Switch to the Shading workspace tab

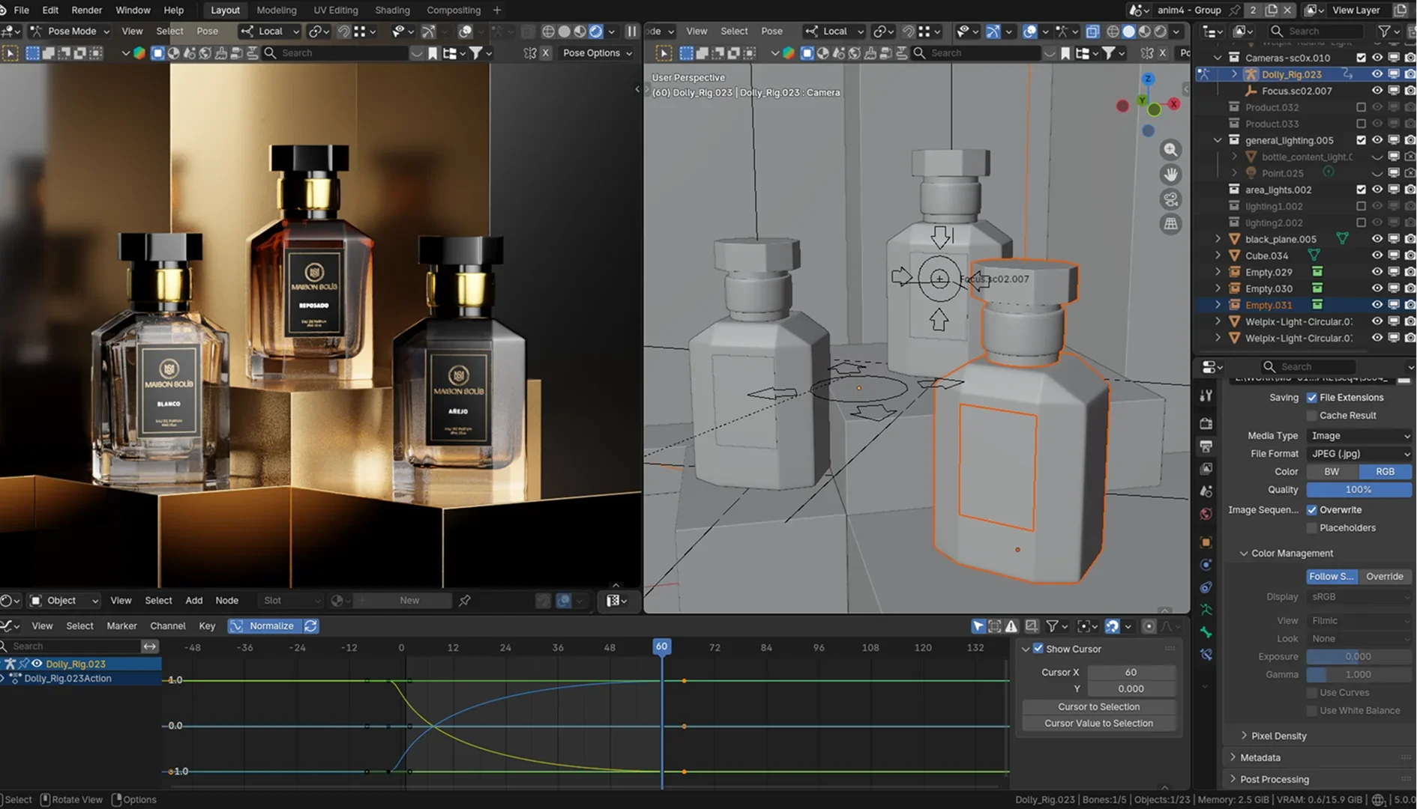click(392, 10)
